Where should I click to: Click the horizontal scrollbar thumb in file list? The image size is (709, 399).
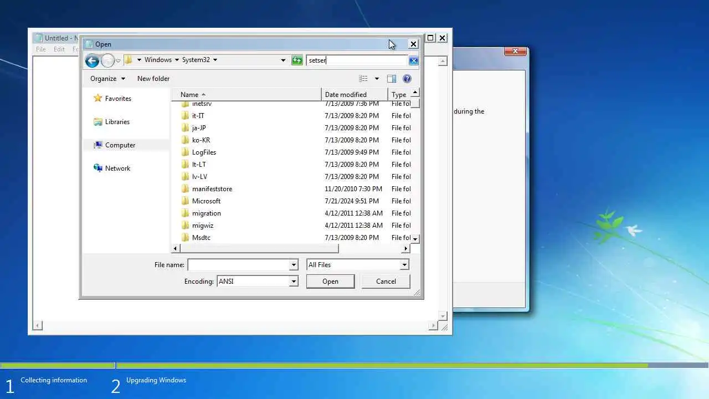tap(259, 249)
